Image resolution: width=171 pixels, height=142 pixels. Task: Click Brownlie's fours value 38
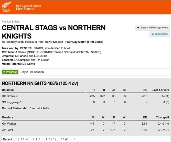pyautogui.click(x=114, y=96)
